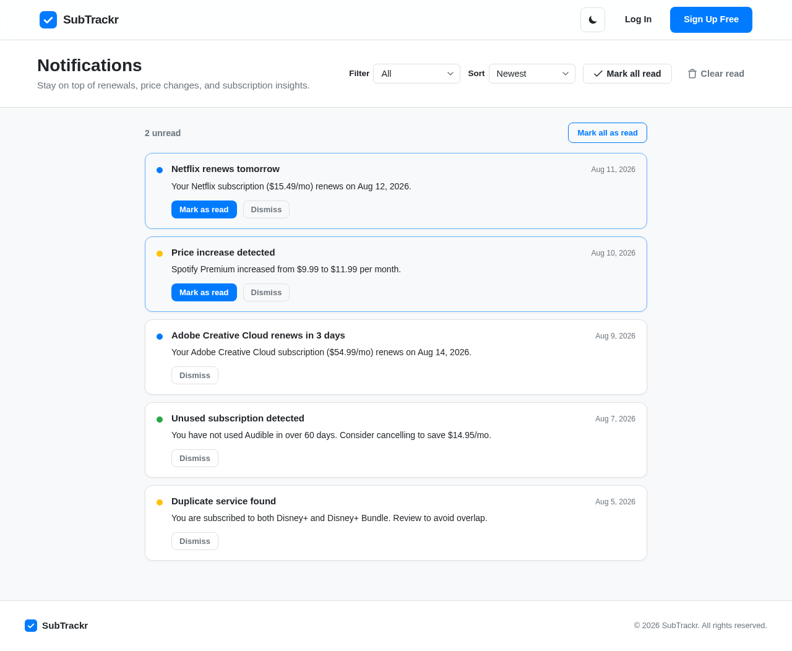
Task: Click the SubTrackr checkmark logo in header
Action: pyautogui.click(x=48, y=20)
